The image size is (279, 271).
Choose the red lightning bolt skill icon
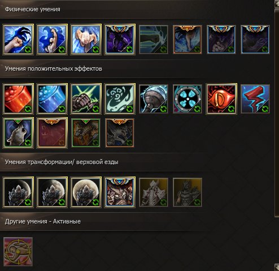click(x=255, y=99)
